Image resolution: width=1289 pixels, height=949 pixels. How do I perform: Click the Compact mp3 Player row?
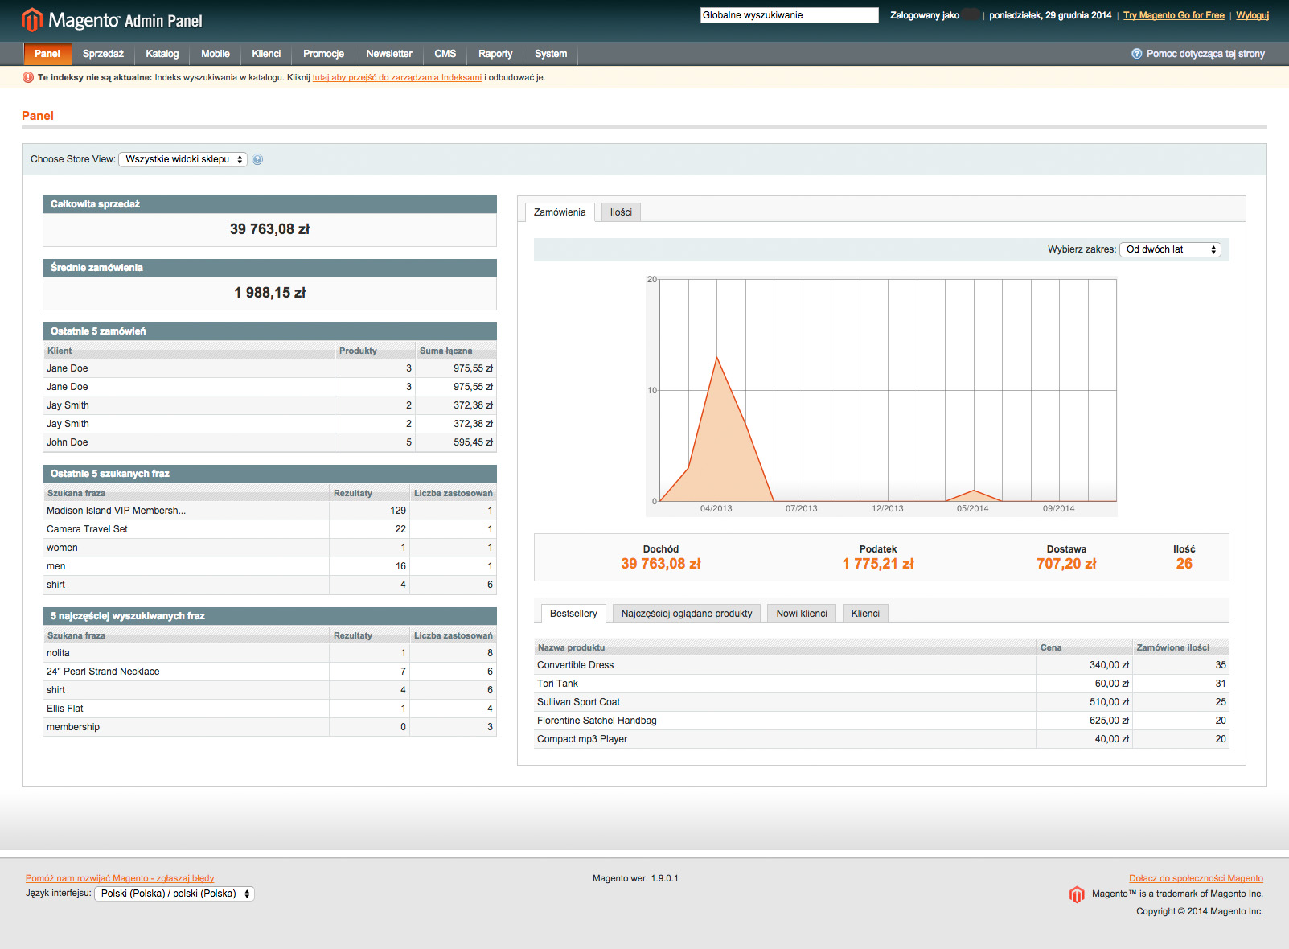pos(881,739)
